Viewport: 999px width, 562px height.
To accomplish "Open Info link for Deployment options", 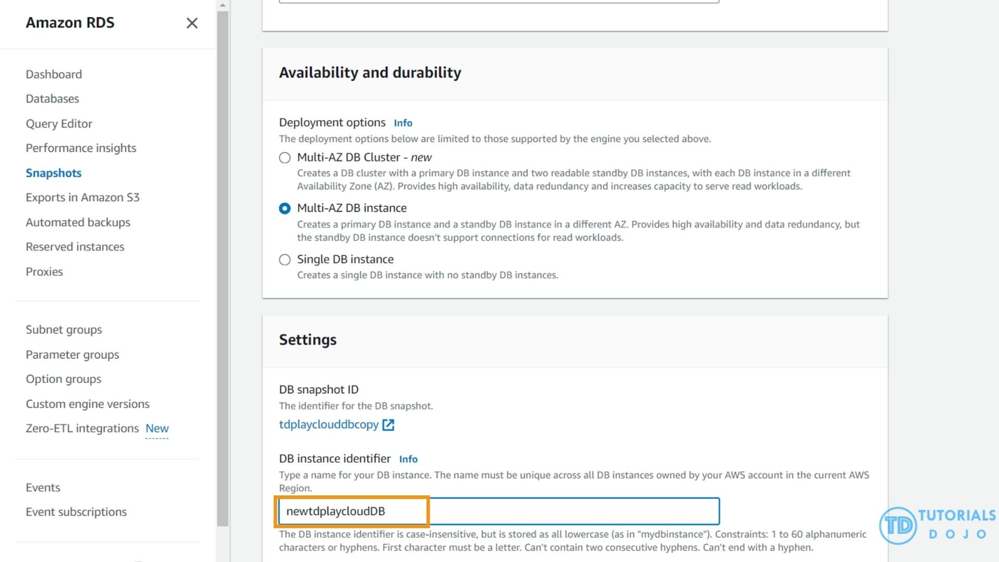I will pyautogui.click(x=403, y=123).
